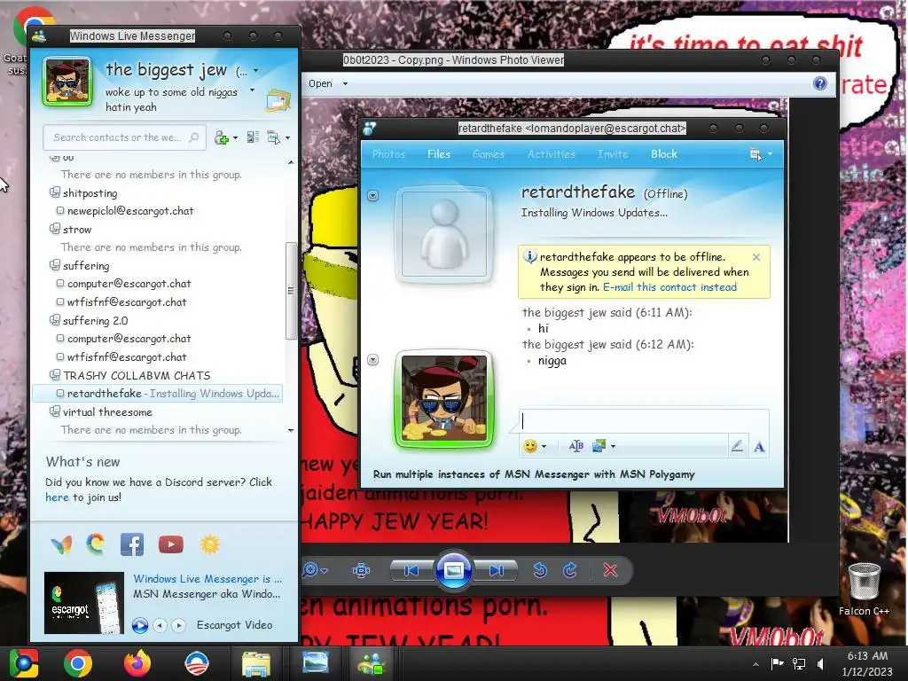The image size is (908, 681).
Task: Open Photo Viewer help question mark icon
Action: [820, 83]
